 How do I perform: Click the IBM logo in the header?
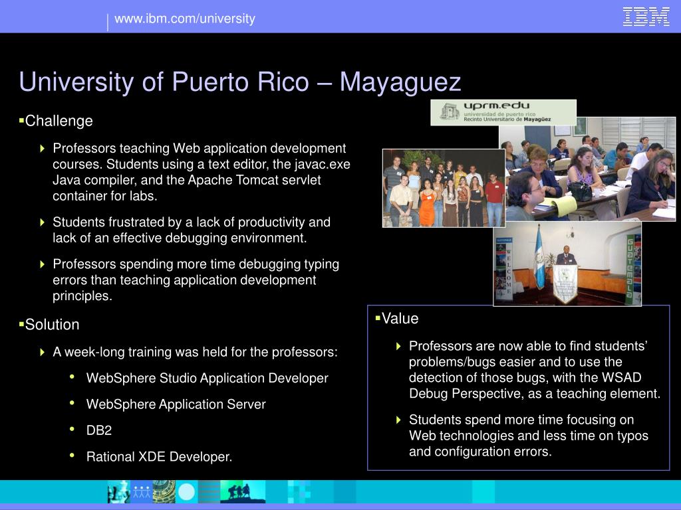pos(646,17)
